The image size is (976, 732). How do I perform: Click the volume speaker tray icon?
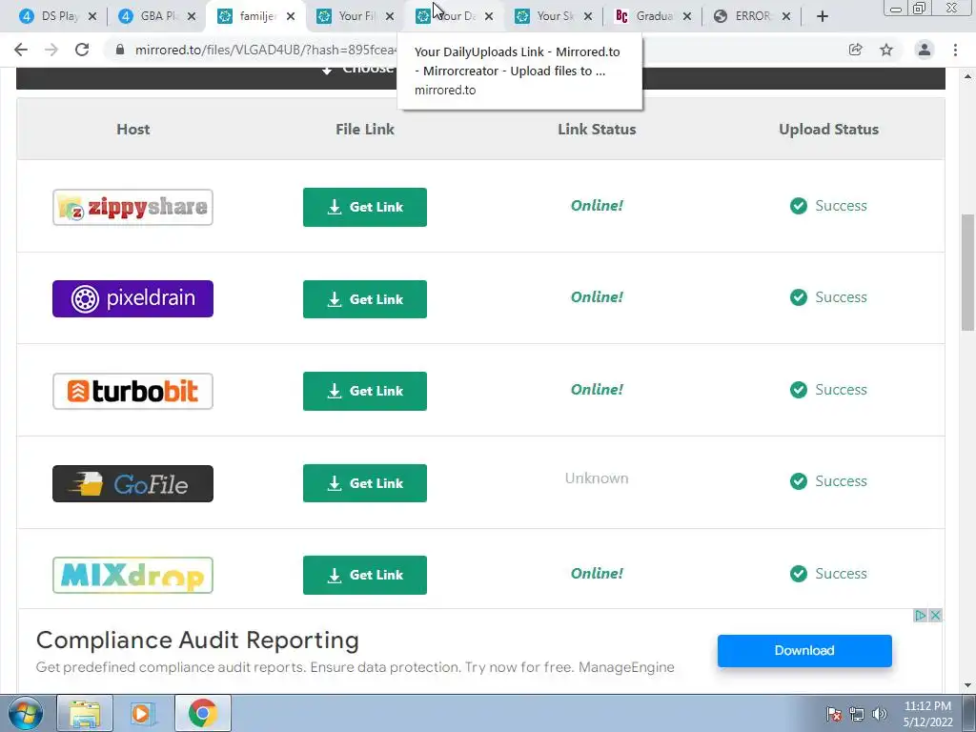(x=880, y=714)
